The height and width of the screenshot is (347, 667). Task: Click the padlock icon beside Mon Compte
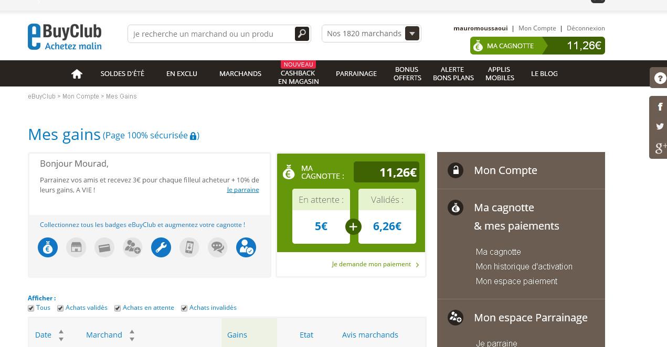pos(456,170)
